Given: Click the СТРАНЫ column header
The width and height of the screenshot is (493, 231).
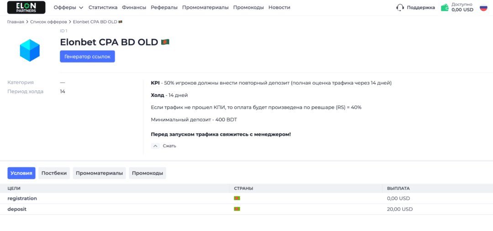Looking at the screenshot, I should (x=244, y=188).
